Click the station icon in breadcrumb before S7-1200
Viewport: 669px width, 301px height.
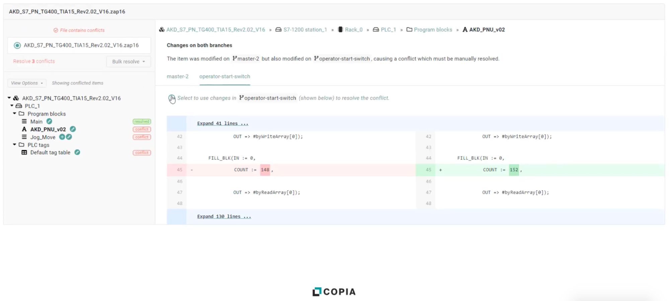[278, 29]
